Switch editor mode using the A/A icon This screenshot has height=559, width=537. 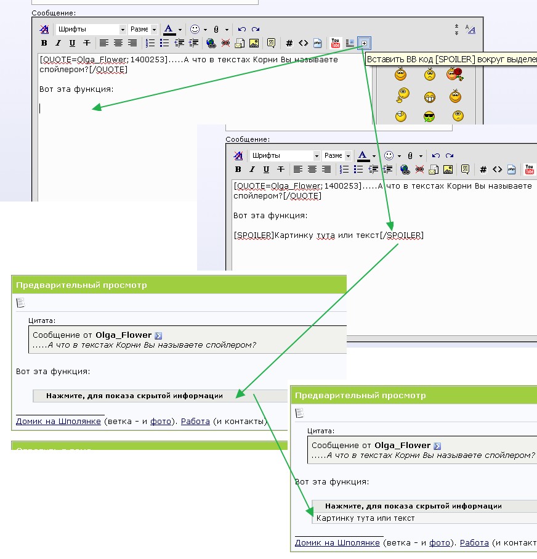[x=470, y=29]
